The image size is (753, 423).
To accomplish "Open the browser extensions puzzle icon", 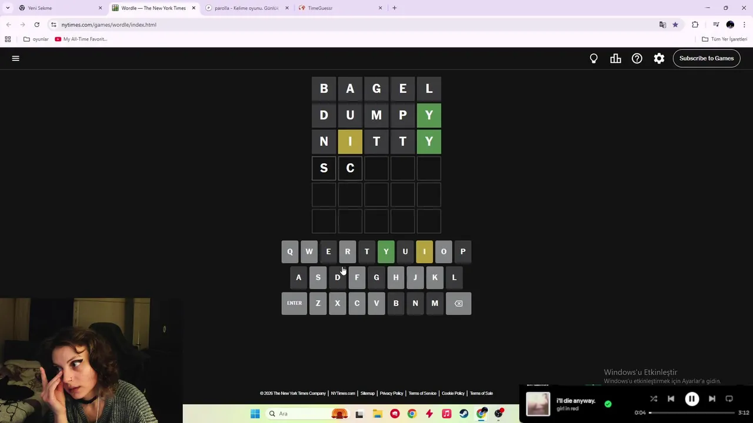I will (695, 25).
